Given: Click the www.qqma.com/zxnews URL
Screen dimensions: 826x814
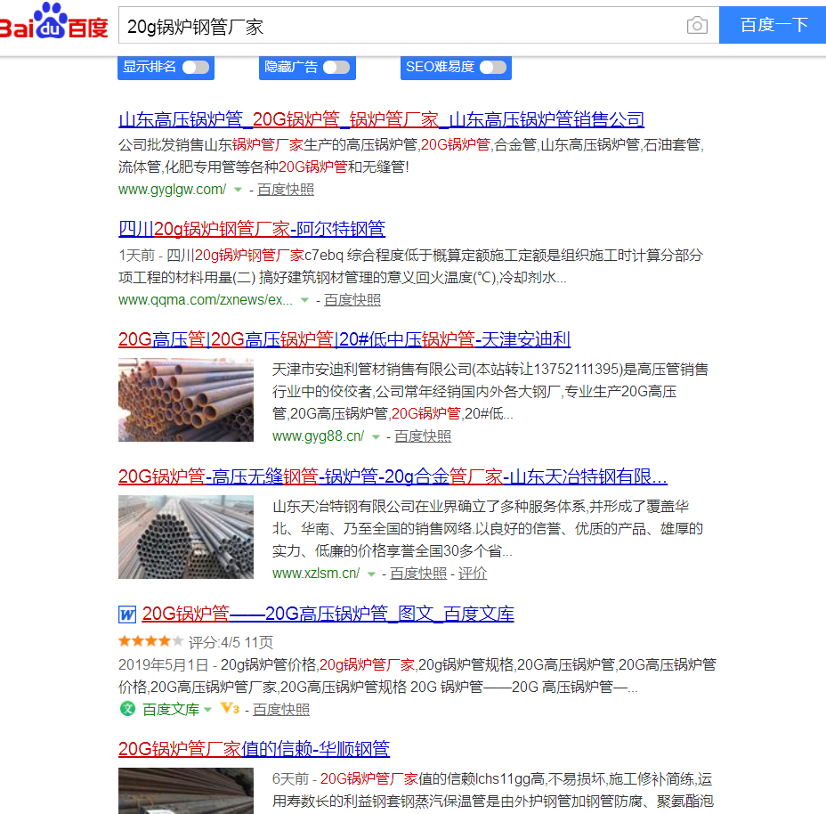Looking at the screenshot, I should [x=206, y=300].
